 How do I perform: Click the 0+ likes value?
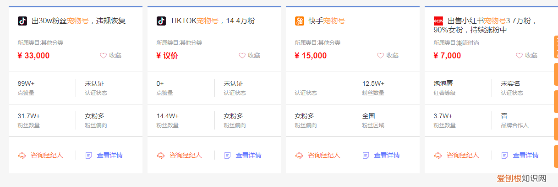coord(160,84)
